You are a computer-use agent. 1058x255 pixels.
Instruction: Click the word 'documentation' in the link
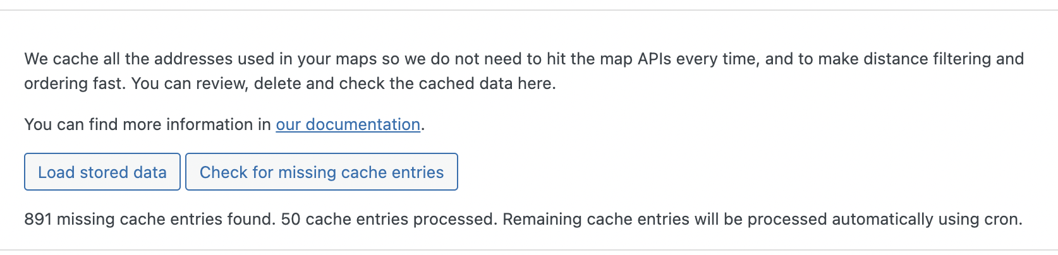point(363,124)
